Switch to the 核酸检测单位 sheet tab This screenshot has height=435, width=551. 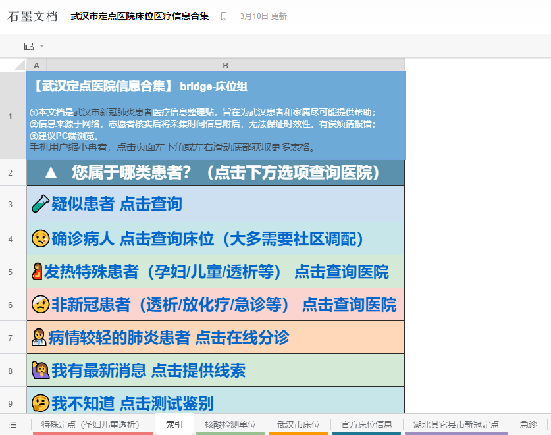pos(230,424)
